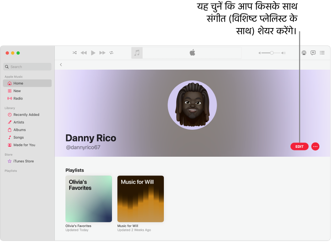Open New in the sidebar
Image resolution: width=332 pixels, height=242 pixels.
tap(27, 91)
